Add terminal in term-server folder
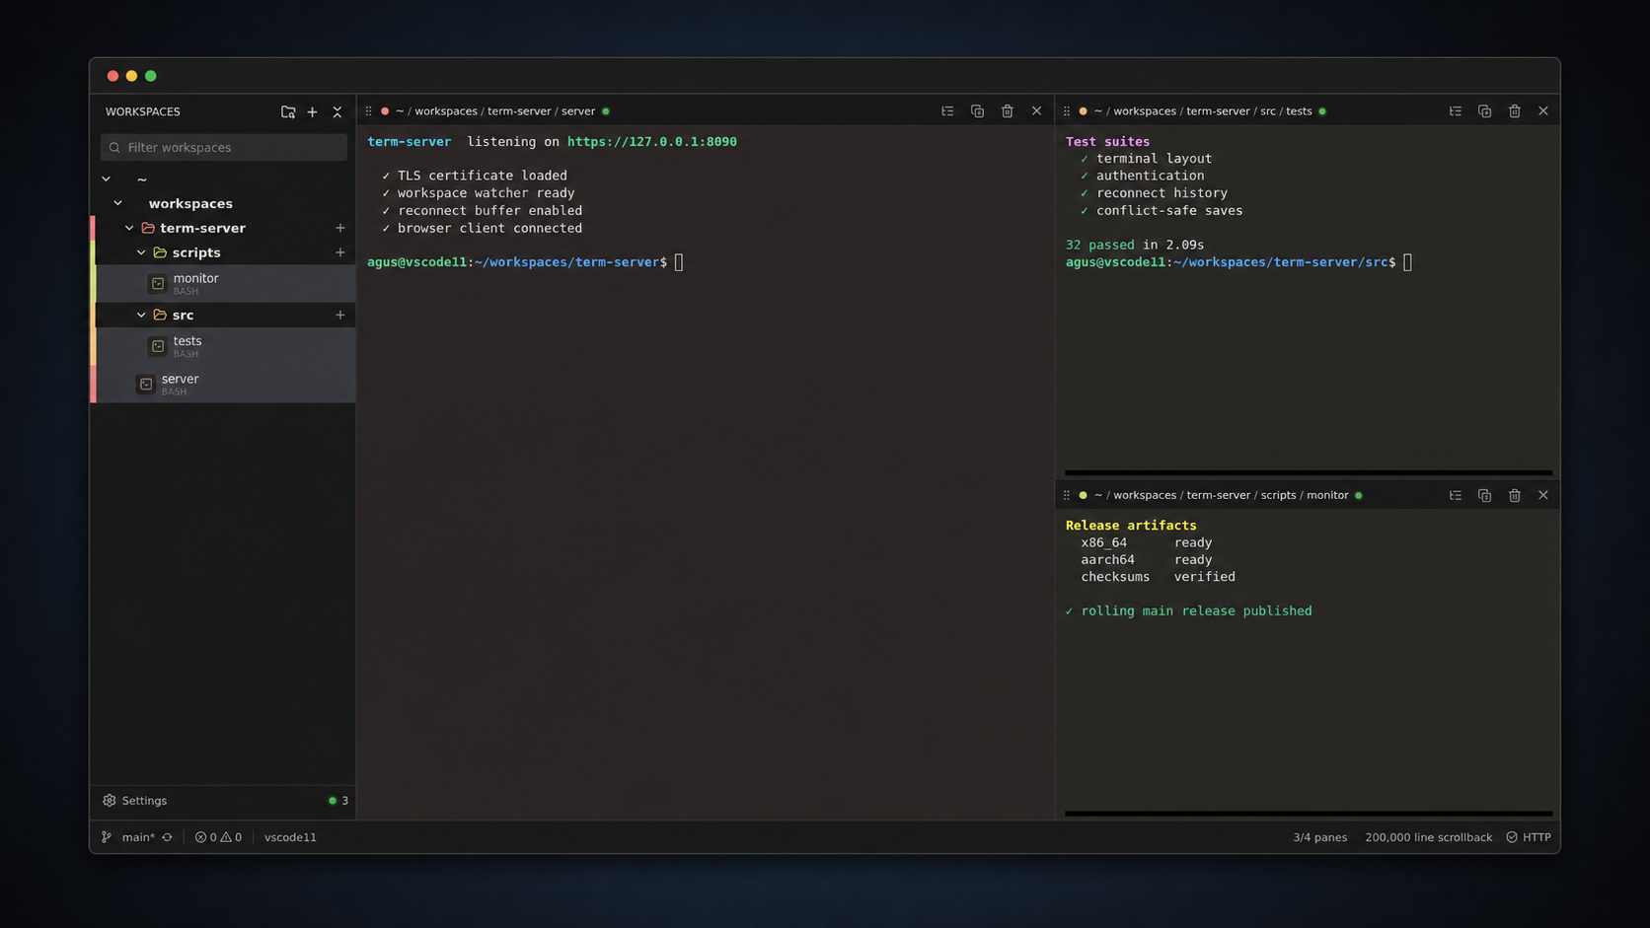Image resolution: width=1650 pixels, height=928 pixels. pyautogui.click(x=340, y=229)
